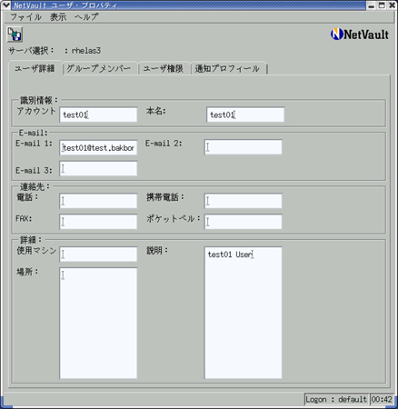Click the 電話 input field
398x409 pixels.
[x=98, y=201]
